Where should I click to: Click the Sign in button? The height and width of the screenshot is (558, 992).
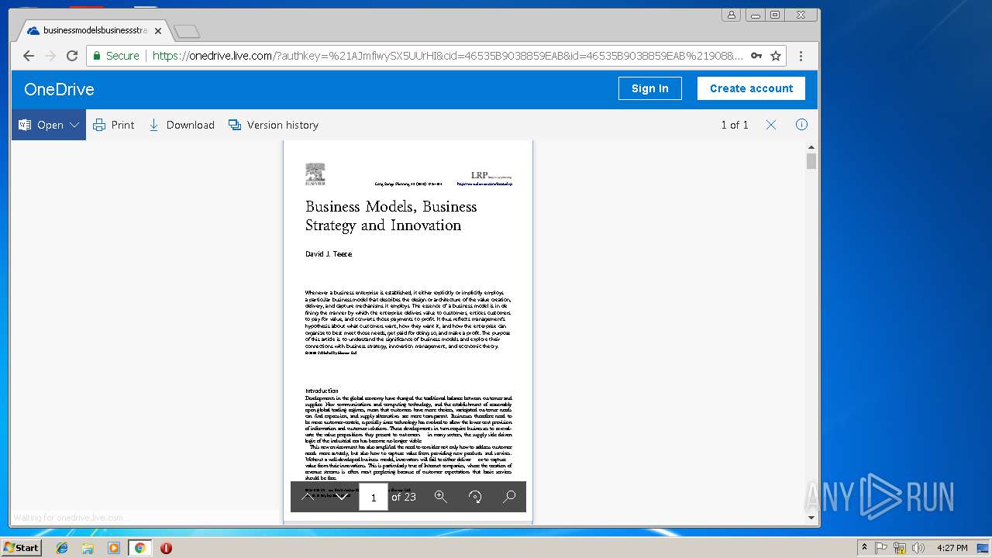pos(649,88)
